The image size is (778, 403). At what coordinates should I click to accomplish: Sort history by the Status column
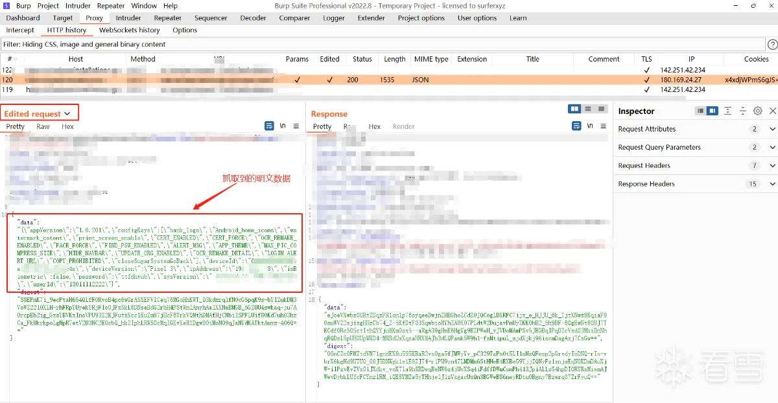tap(362, 59)
